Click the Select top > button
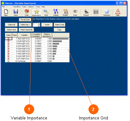The height and width of the screenshot is (121, 130). 25,25
